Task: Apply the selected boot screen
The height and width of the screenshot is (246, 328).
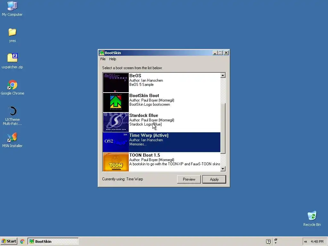Action: click(214, 179)
